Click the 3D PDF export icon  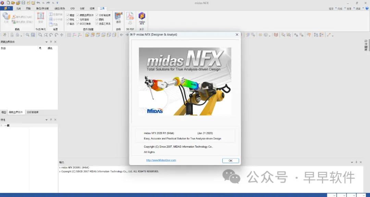(130, 19)
